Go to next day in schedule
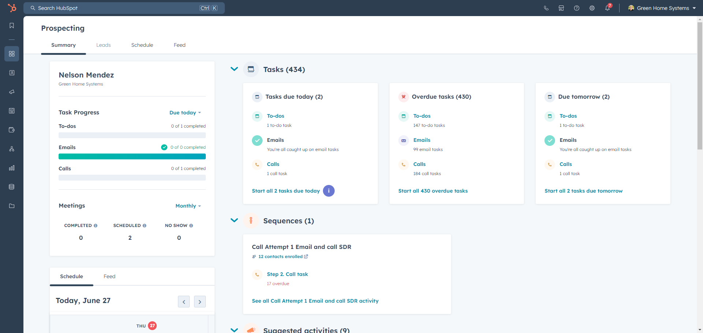Screen dimensions: 703x333 (x=200, y=302)
